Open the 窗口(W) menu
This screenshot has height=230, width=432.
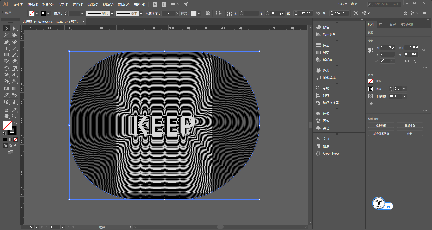pos(124,4)
